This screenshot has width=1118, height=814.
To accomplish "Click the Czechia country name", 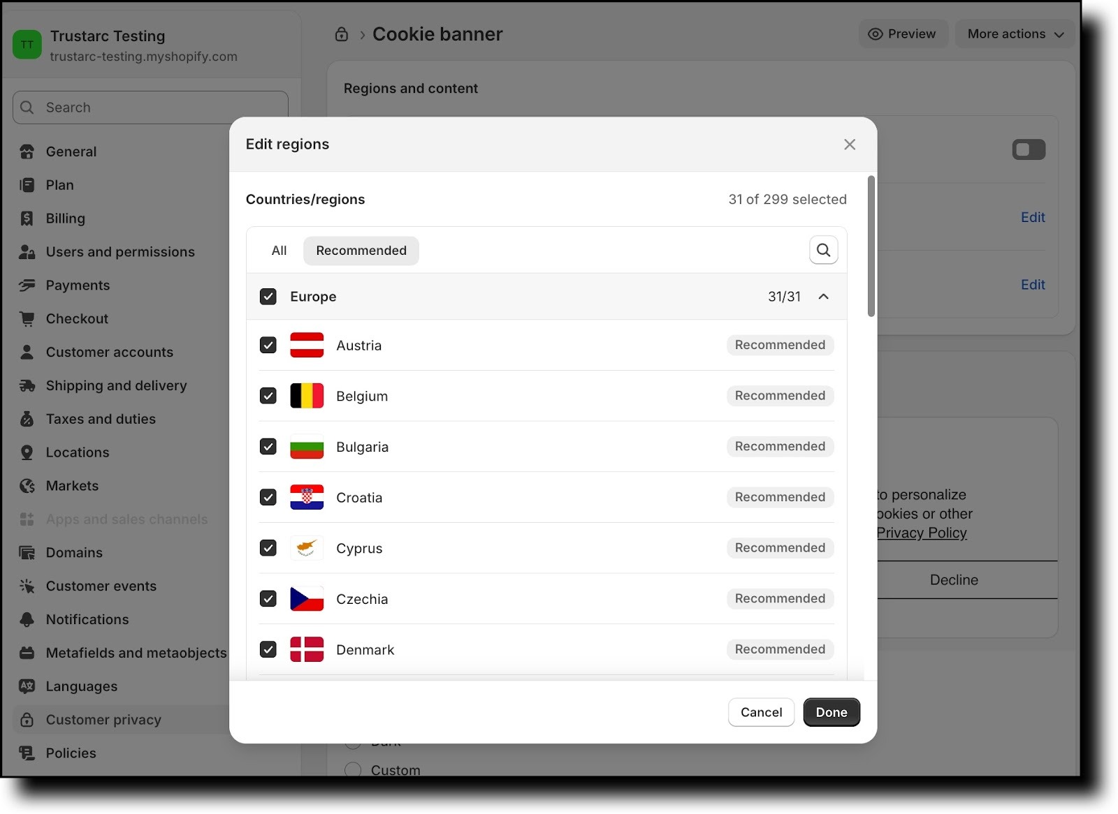I will tap(362, 599).
